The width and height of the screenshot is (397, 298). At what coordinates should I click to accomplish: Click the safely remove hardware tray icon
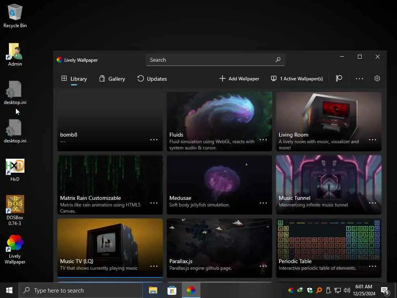tap(328, 290)
